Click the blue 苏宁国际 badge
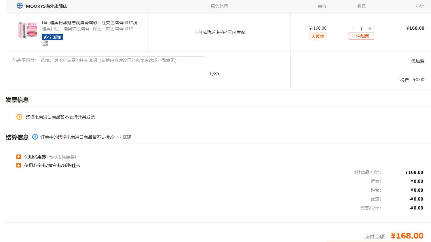431x242 pixels. tap(52, 37)
